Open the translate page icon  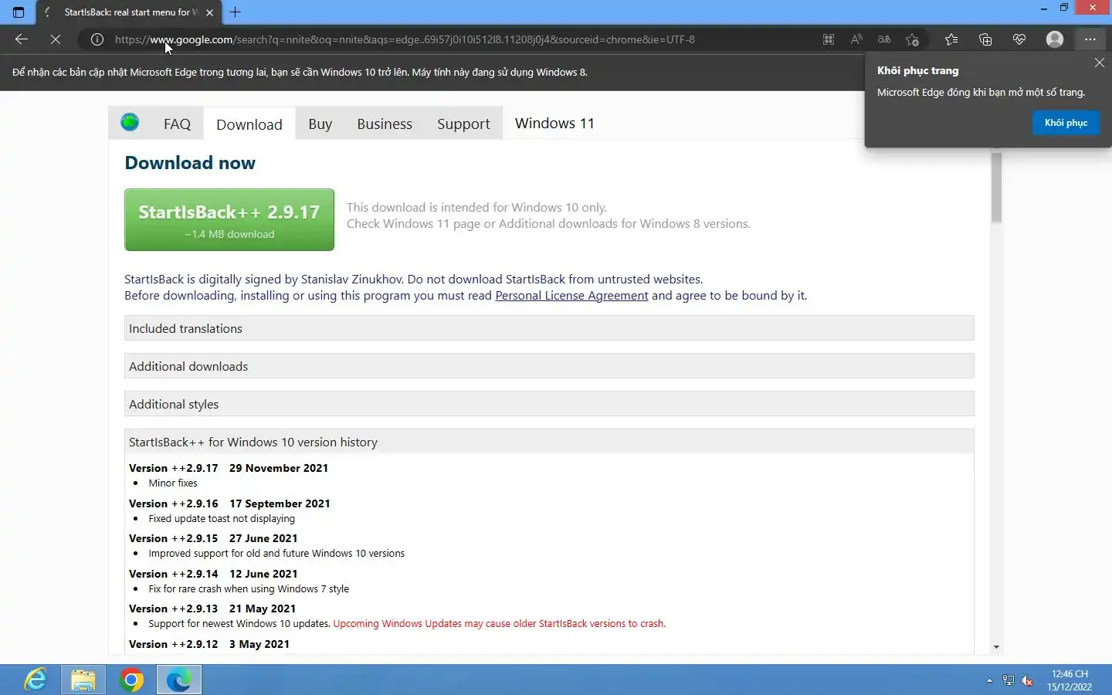(884, 39)
